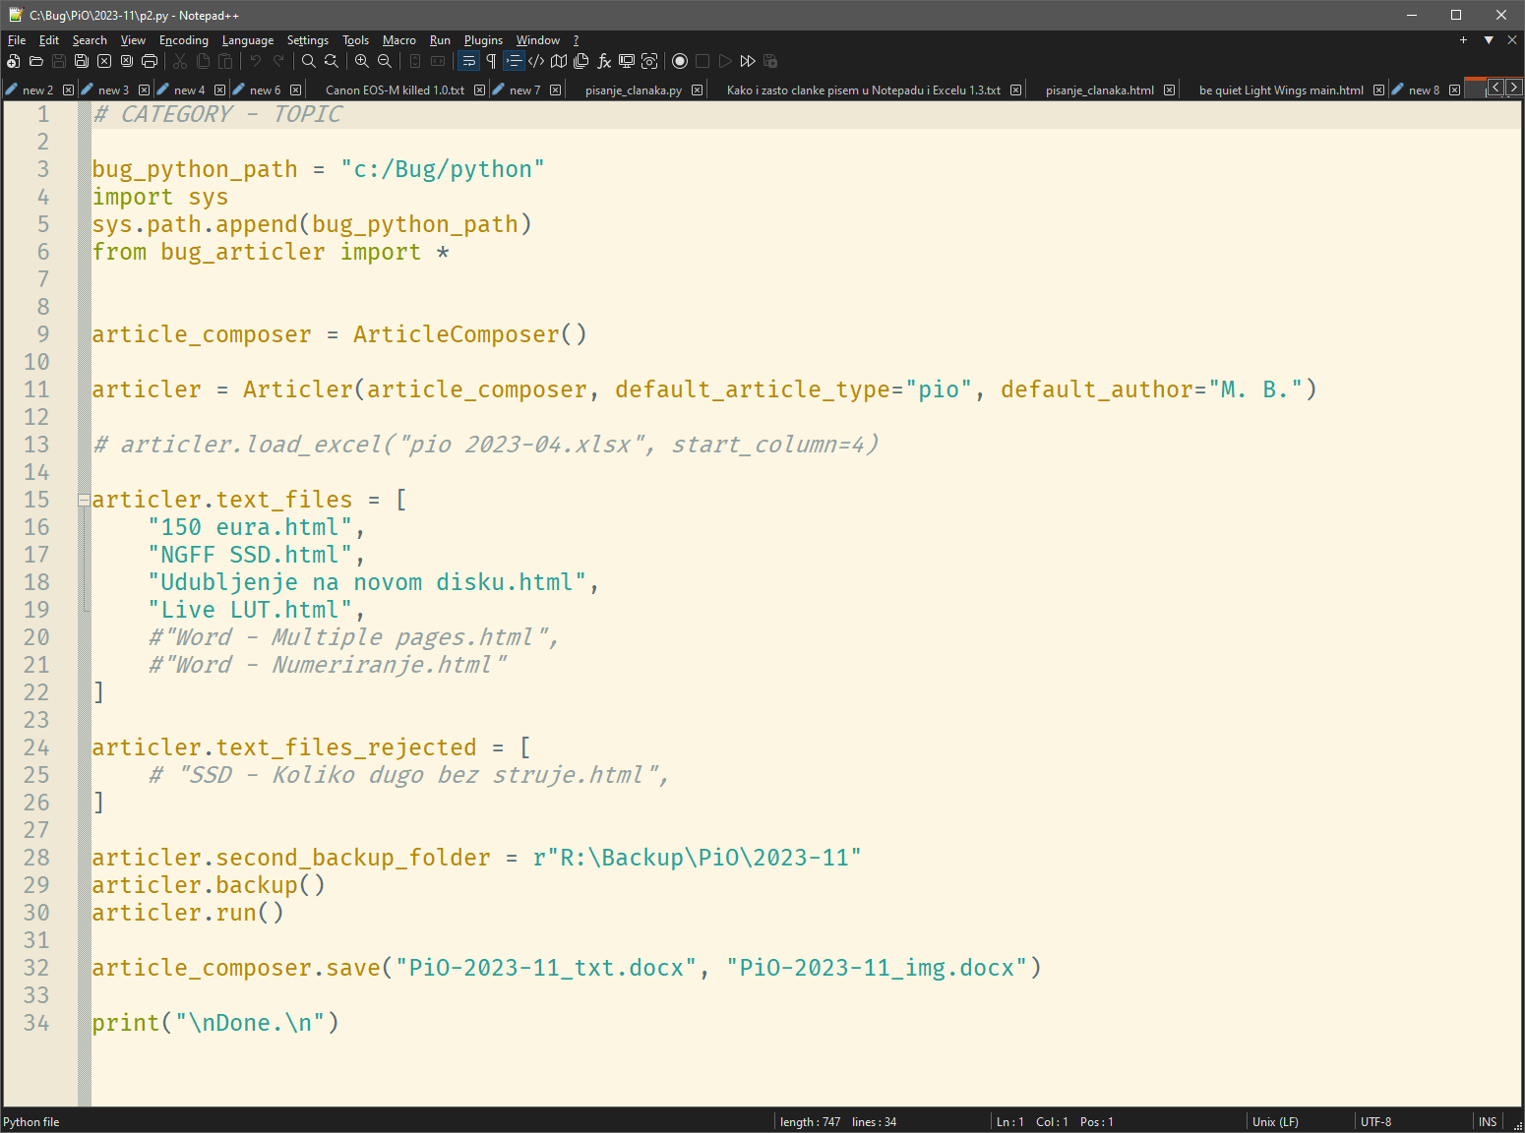Open the Function List fx icon
The image size is (1525, 1133).
point(604,61)
